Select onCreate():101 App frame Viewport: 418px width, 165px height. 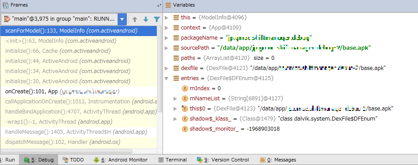(79, 92)
